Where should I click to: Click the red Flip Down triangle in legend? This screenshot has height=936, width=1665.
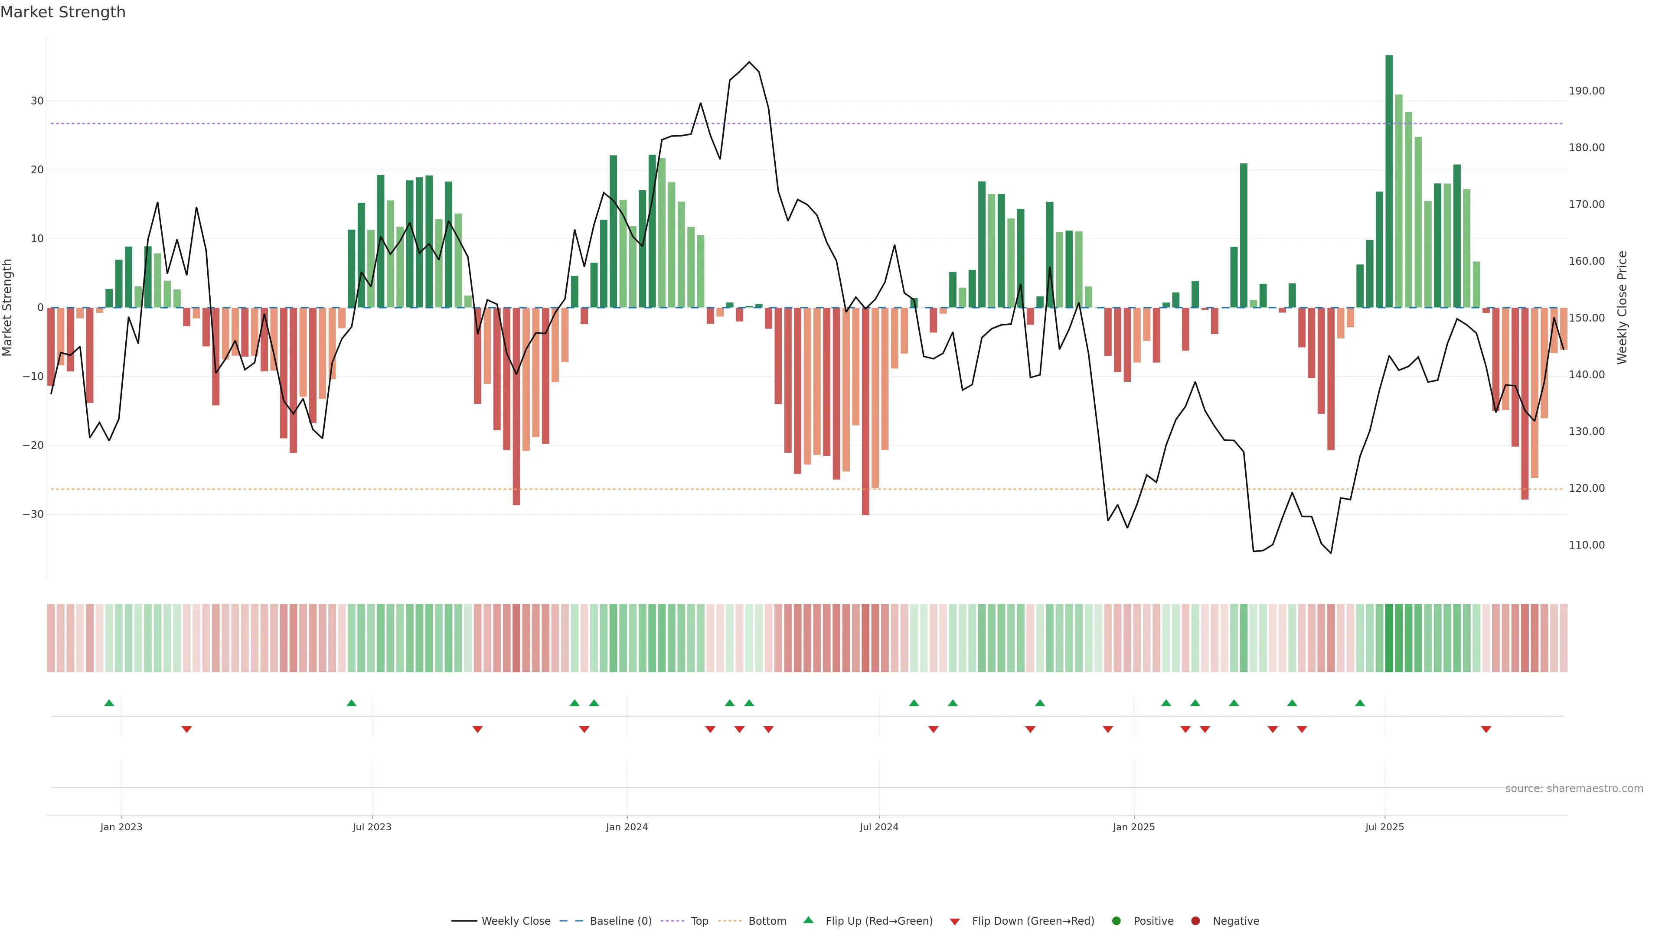tap(955, 922)
